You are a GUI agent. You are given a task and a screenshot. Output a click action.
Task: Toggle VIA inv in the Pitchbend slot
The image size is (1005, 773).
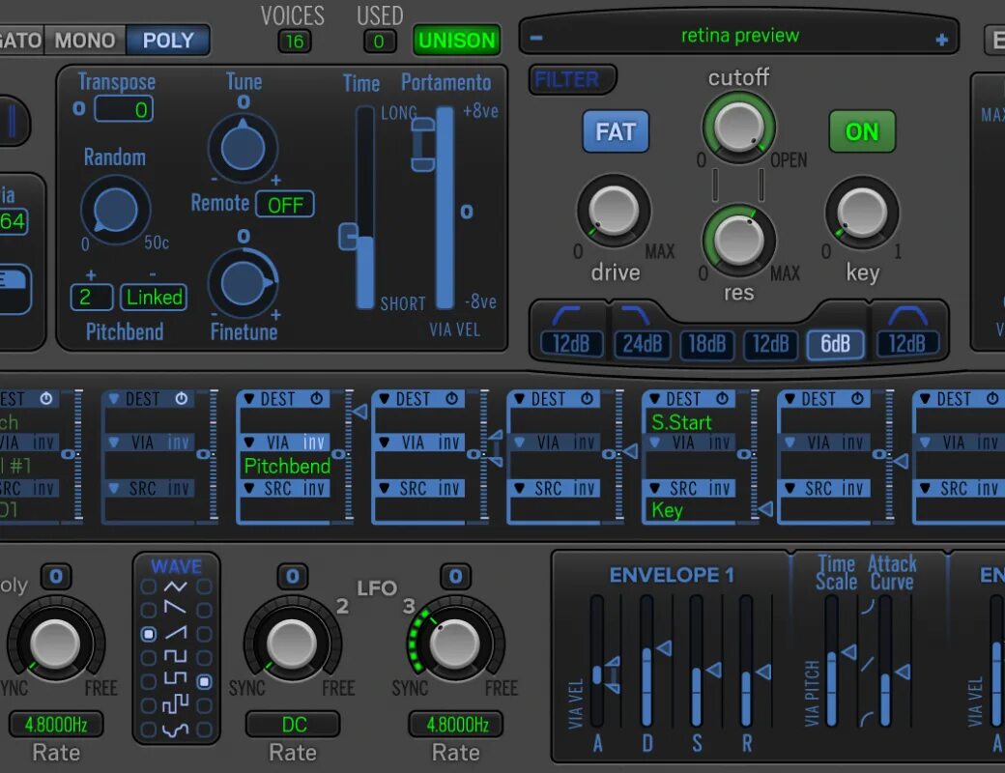point(314,443)
